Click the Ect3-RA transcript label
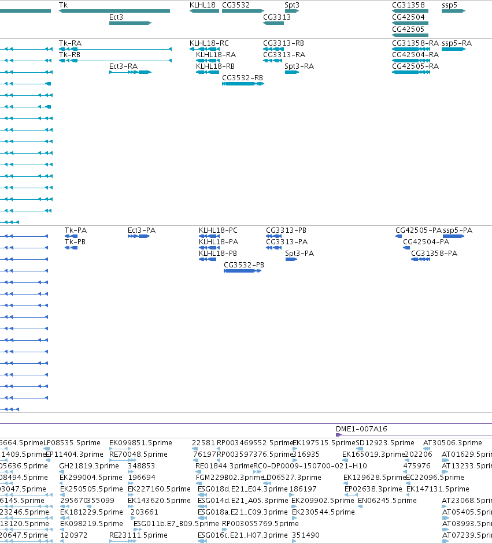Viewport: 492px width, 544px height. 123,66
